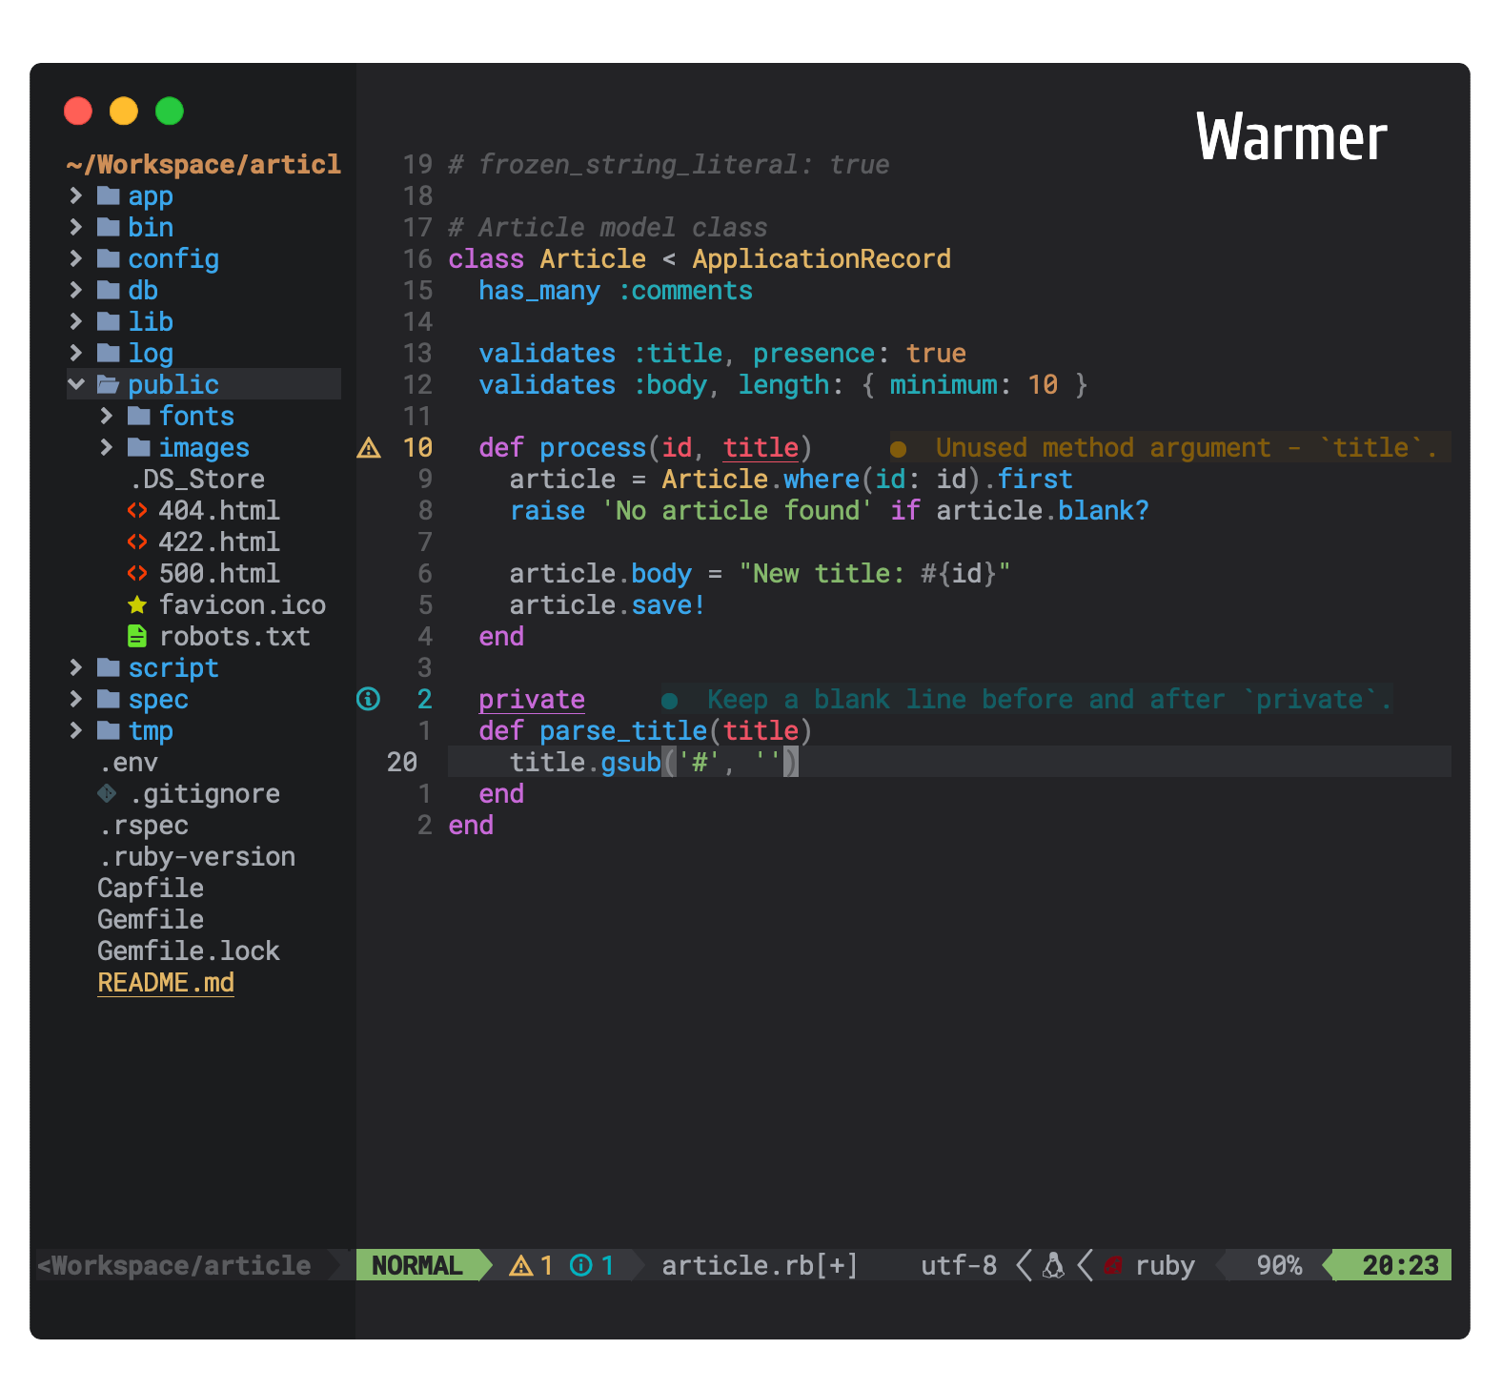Expand the images subfolder chevron

[x=107, y=447]
